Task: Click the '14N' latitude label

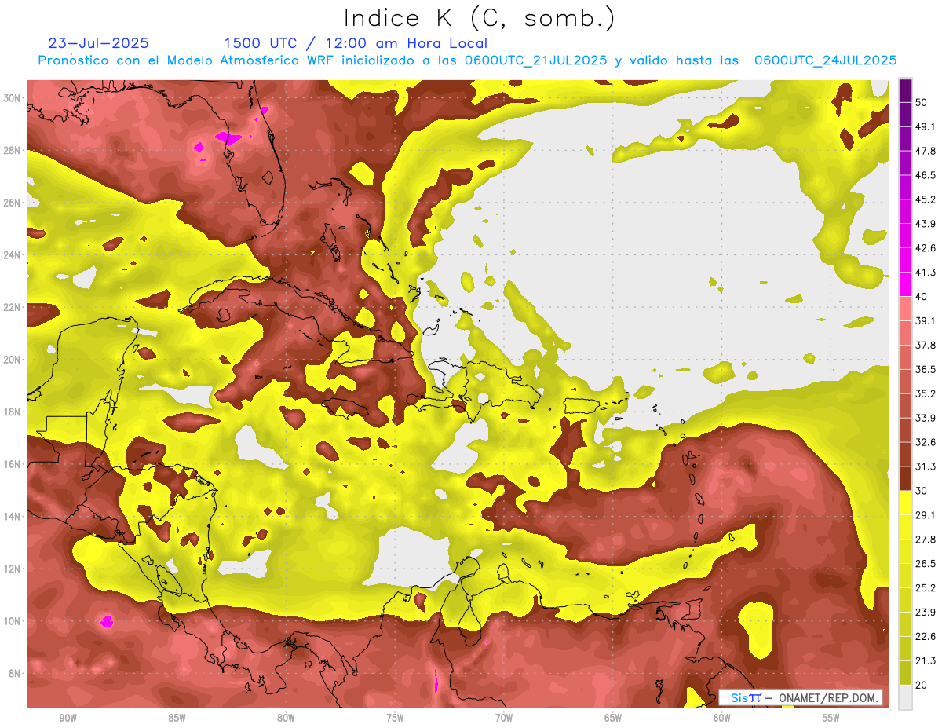Action: [11, 516]
